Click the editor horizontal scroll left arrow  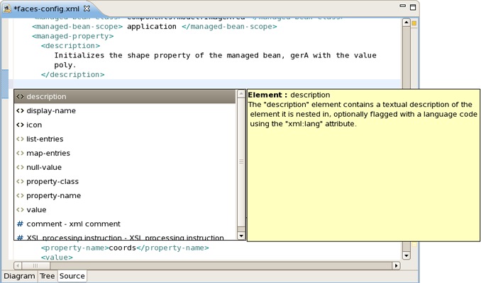(18, 265)
